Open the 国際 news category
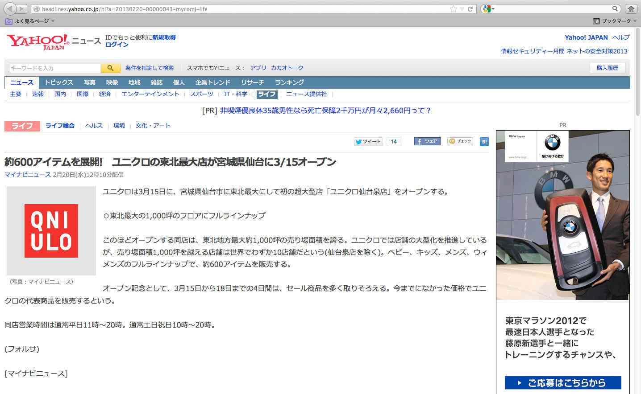This screenshot has width=641, height=394. pos(83,94)
